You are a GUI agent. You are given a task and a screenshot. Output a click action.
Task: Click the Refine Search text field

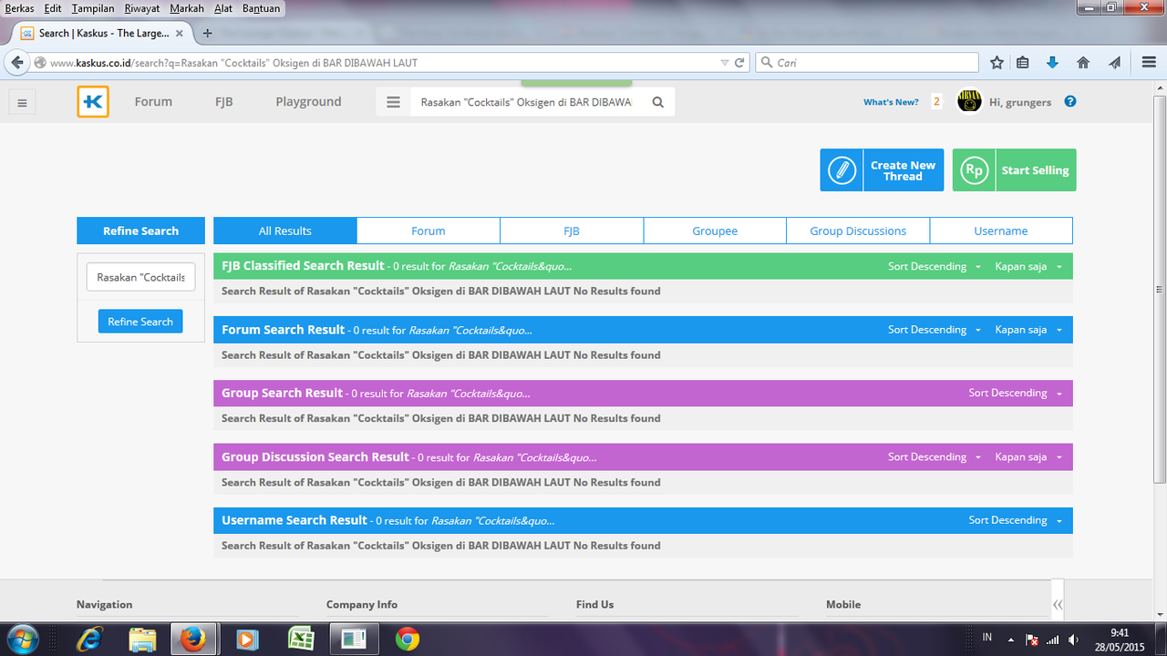click(x=140, y=277)
